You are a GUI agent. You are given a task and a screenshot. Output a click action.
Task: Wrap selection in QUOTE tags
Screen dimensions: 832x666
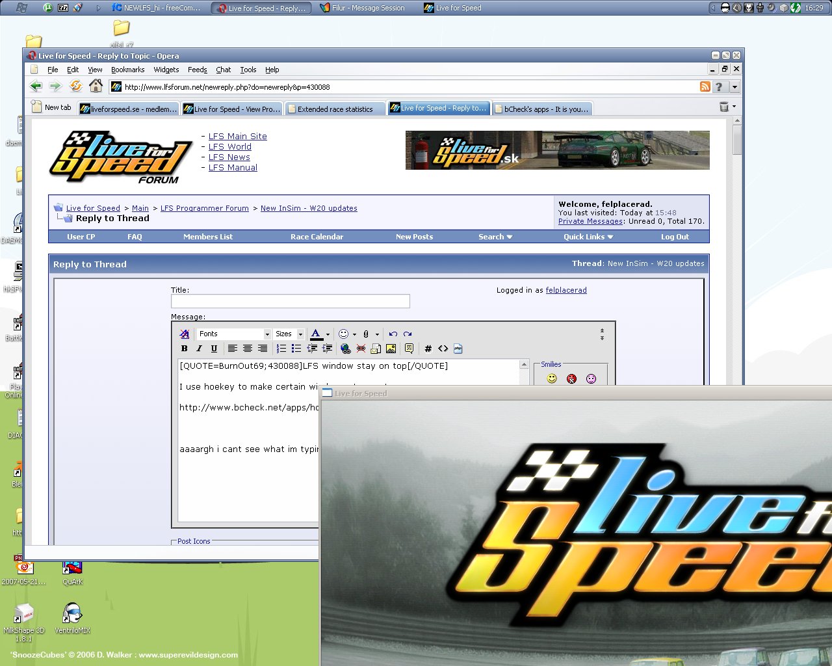[409, 349]
